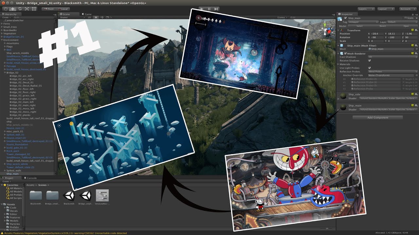Click Ship_side material preview sphere
The width and height of the screenshot is (419, 235).
(x=343, y=96)
